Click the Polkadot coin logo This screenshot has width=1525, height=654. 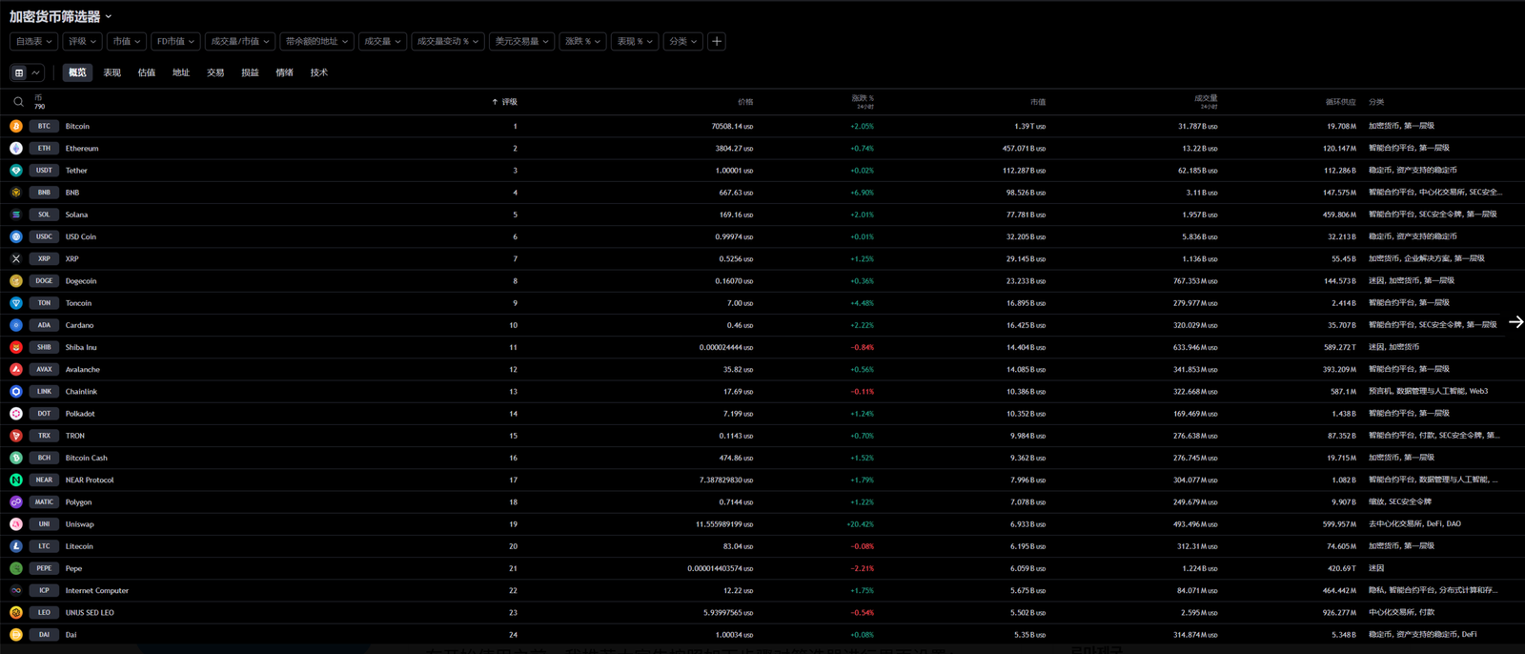pyautogui.click(x=16, y=414)
